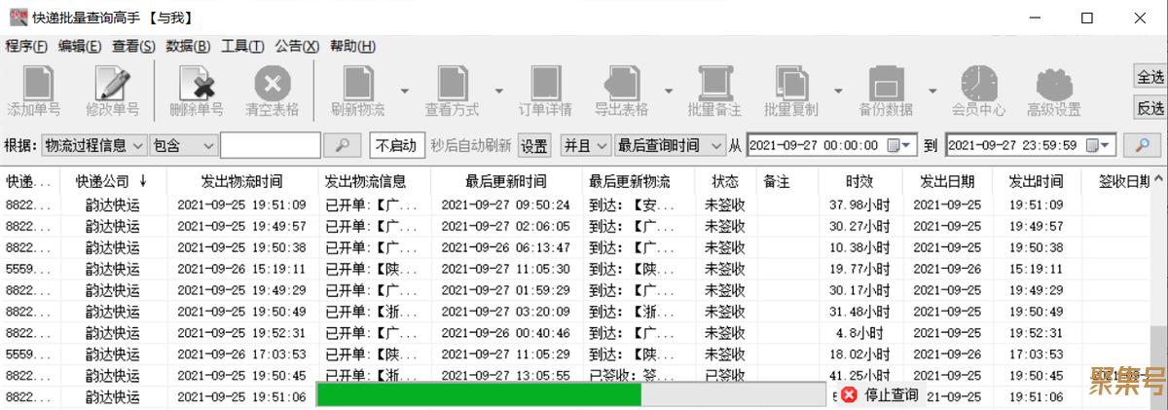Click the 不启动 auto-refresh field
Screen dimensions: 1168x410
tap(397, 145)
